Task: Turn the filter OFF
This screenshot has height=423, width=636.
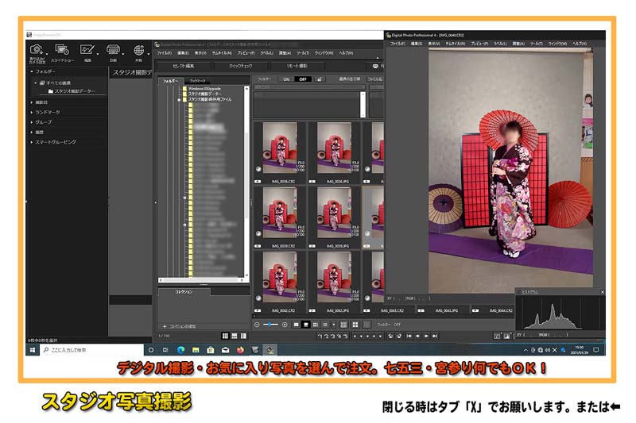Action: click(x=303, y=79)
